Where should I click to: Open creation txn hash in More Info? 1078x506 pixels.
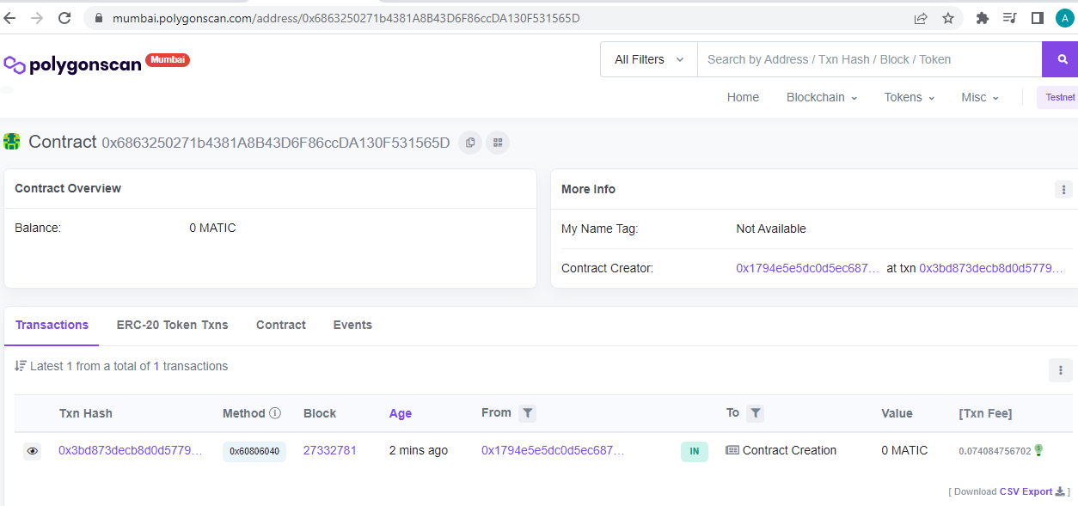coord(991,268)
